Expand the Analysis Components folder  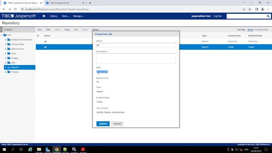tap(6, 40)
